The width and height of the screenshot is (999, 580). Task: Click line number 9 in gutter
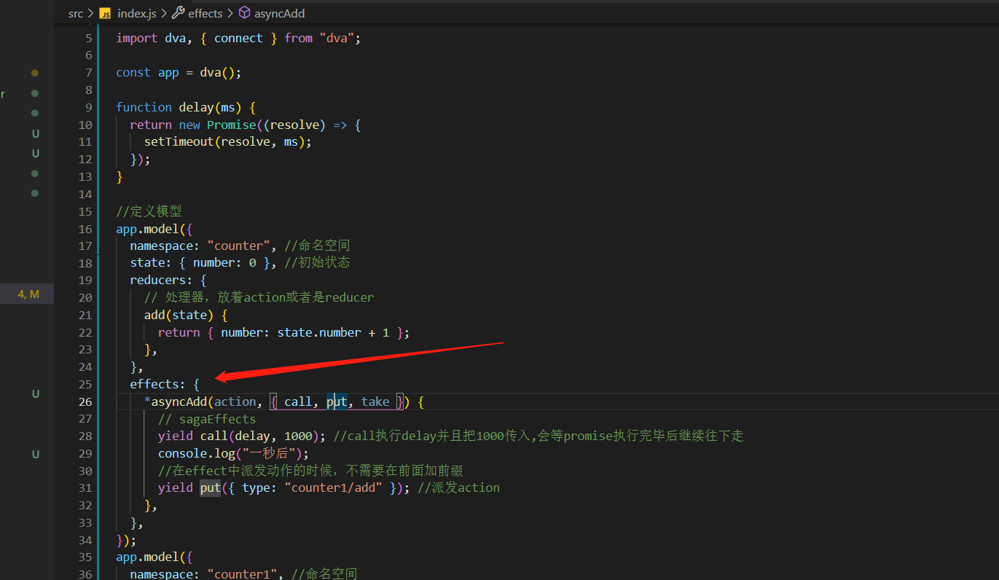(89, 107)
